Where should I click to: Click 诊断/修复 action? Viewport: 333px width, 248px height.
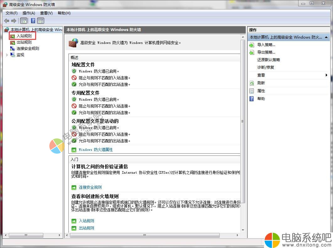[x=266, y=67]
